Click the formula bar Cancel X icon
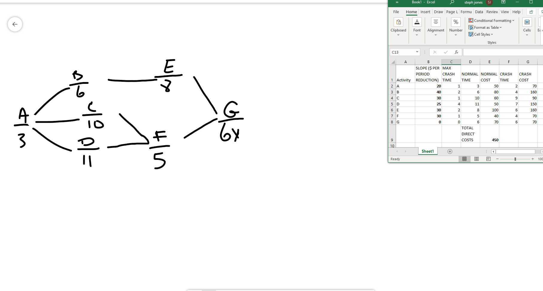This screenshot has height=291, width=543. point(435,52)
